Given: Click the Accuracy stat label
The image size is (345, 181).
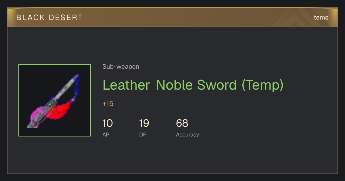Looking at the screenshot, I should pos(187,134).
